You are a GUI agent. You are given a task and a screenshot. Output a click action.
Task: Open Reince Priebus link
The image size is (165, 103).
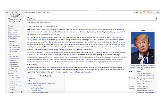click(x=38, y=70)
